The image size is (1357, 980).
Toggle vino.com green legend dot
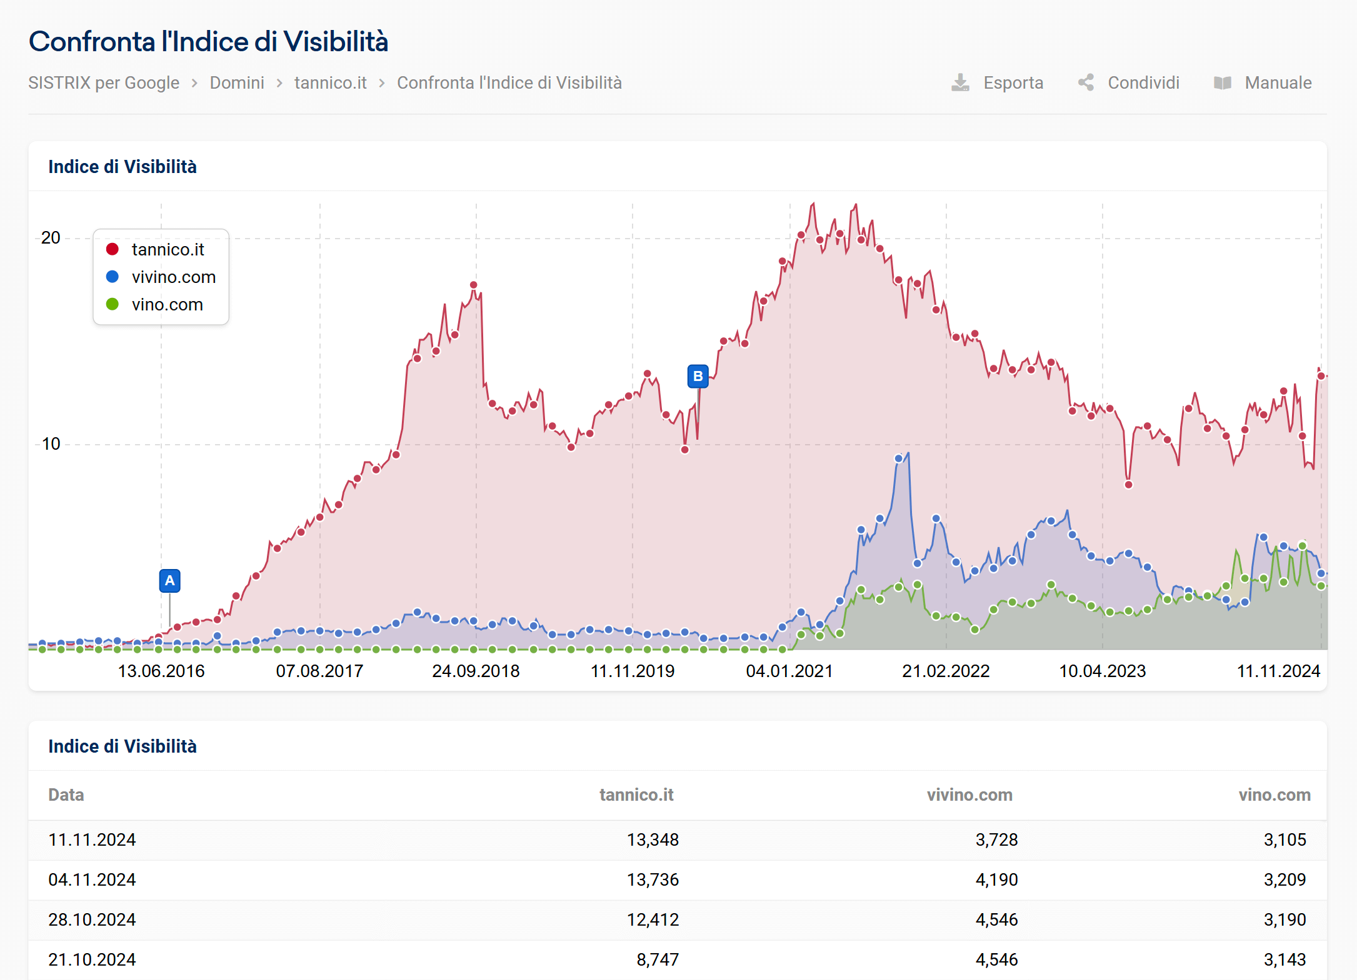point(113,304)
